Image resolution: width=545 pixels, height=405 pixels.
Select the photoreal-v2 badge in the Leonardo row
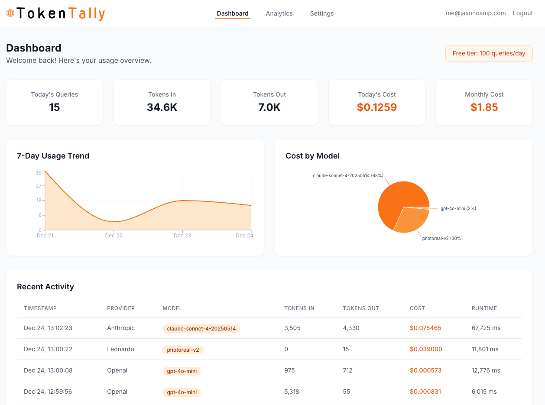coord(183,350)
